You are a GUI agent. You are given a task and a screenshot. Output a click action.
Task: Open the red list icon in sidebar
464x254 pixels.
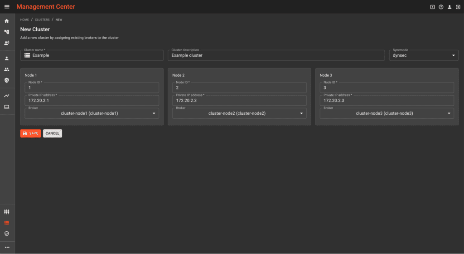(7, 223)
